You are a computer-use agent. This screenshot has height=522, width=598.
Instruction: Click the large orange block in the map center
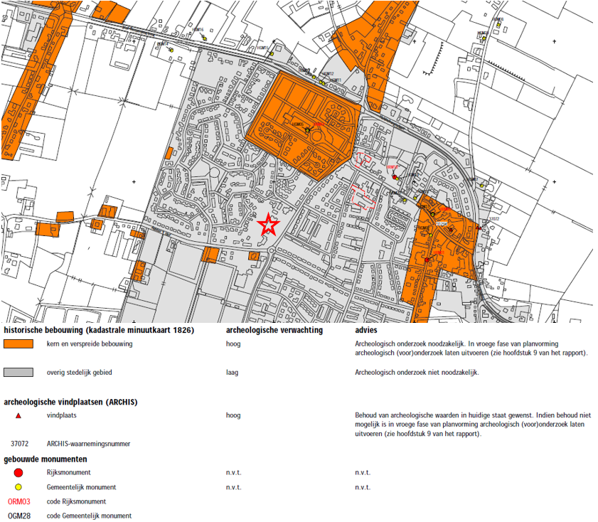click(x=304, y=125)
